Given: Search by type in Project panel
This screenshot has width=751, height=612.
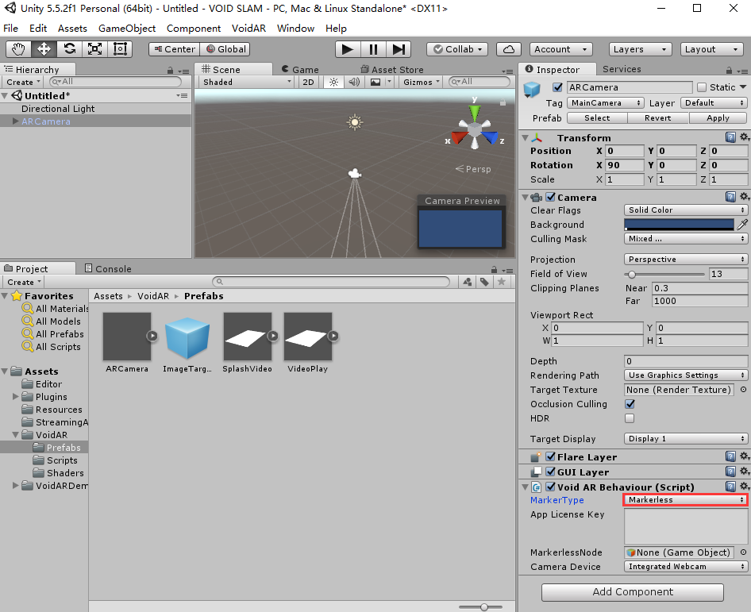Looking at the screenshot, I should (468, 282).
